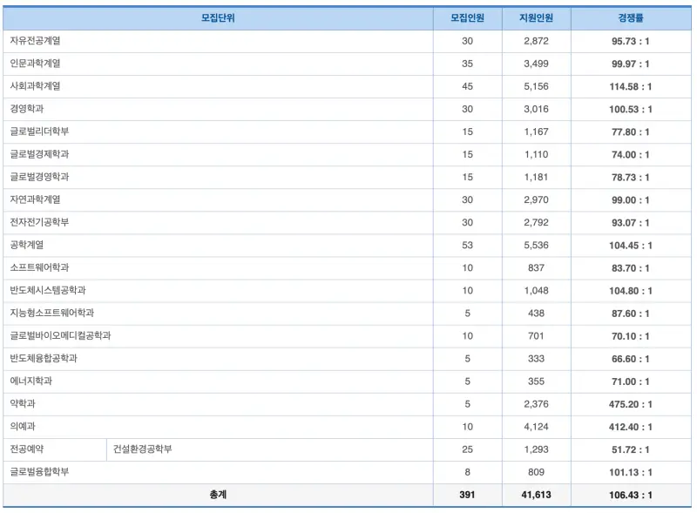Select the 글로벌바이오메디컬공학과 row label
The width and height of the screenshot is (697, 513).
60,335
